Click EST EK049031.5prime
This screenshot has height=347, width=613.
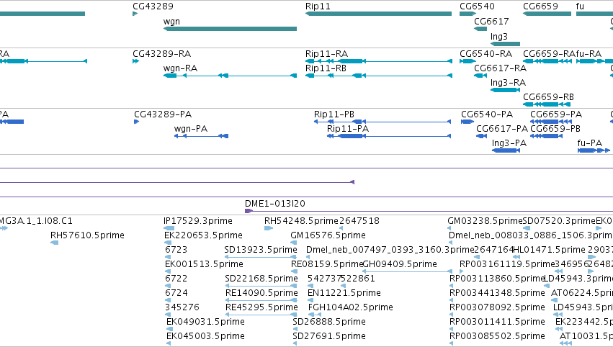coord(170,330)
